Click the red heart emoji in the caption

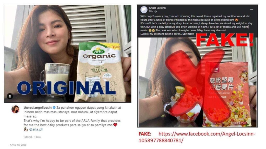click(x=115, y=125)
